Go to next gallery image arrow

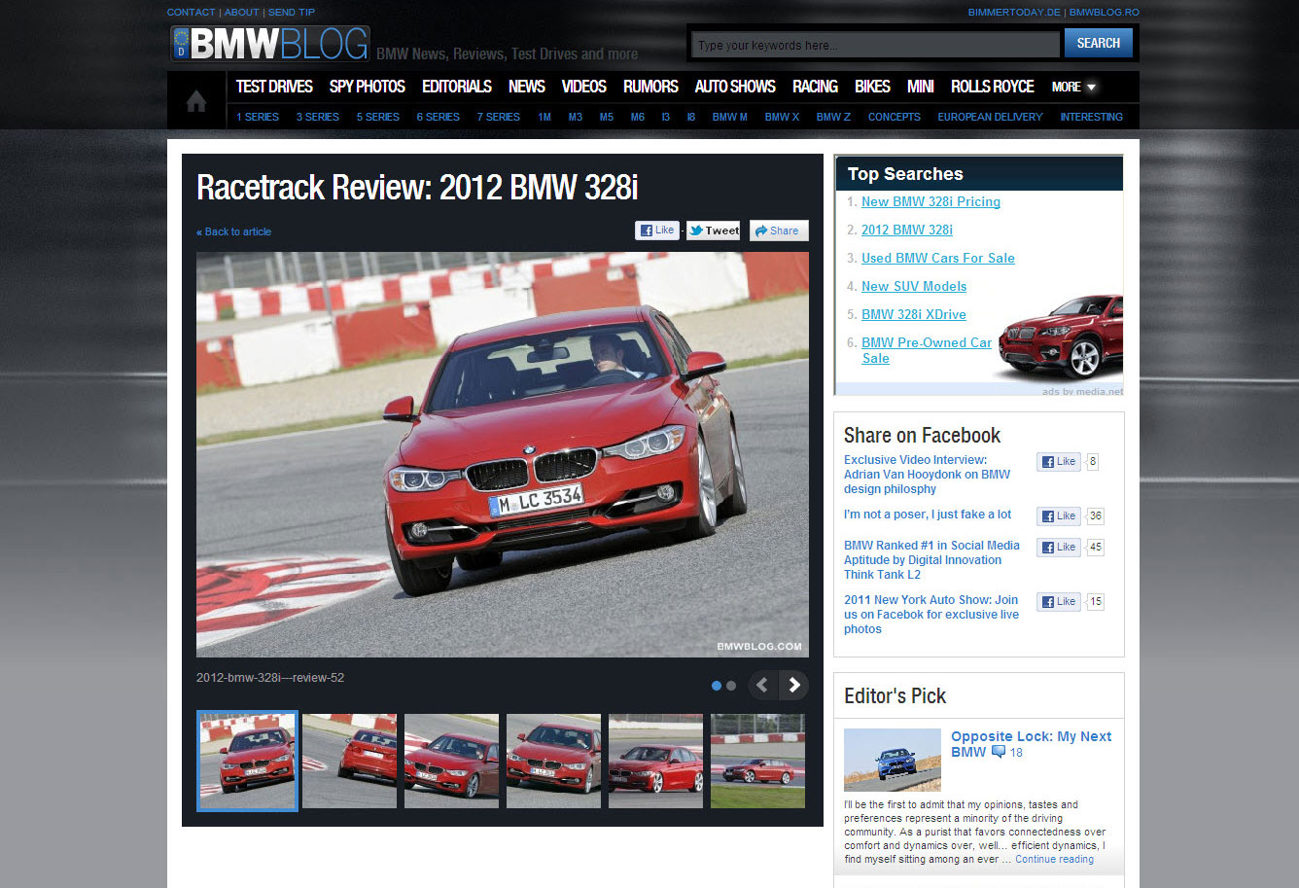pos(794,686)
